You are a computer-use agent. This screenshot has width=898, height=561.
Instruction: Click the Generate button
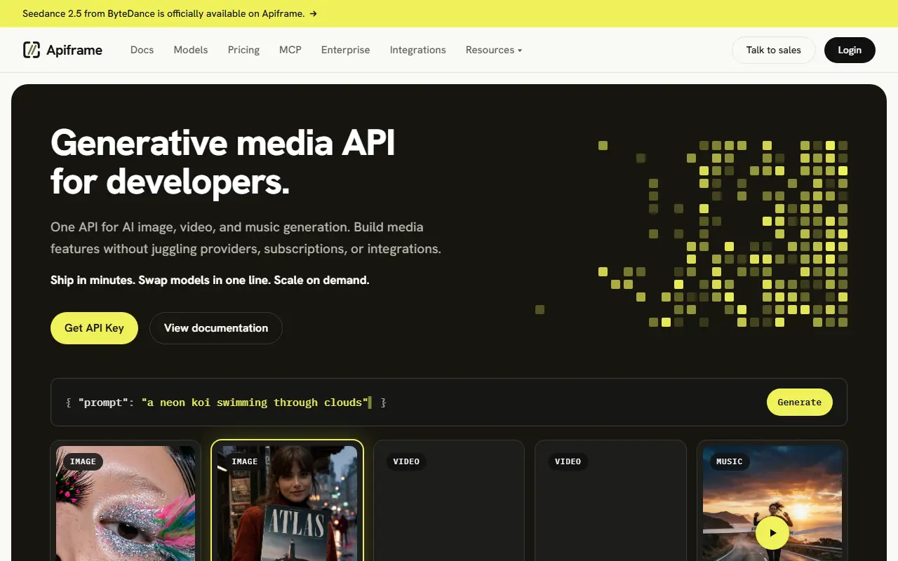(x=800, y=403)
